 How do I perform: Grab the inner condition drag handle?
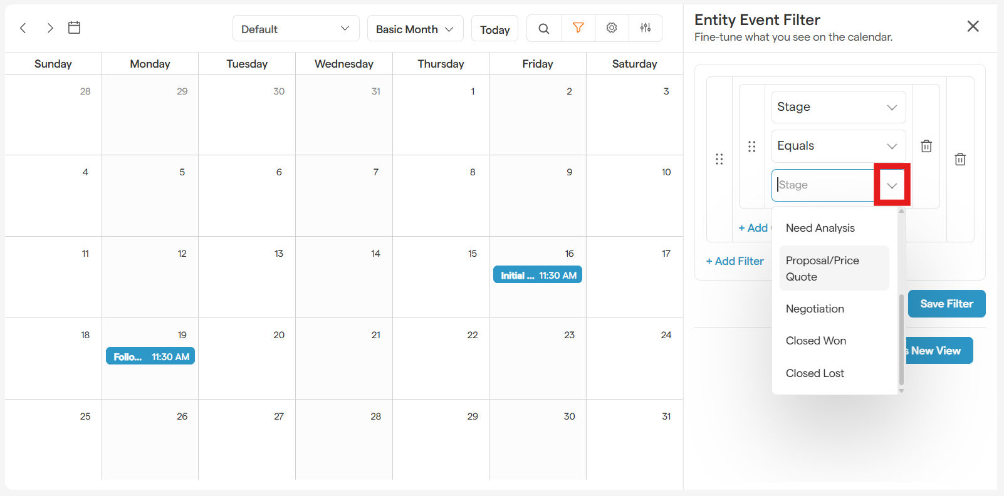pos(752,147)
